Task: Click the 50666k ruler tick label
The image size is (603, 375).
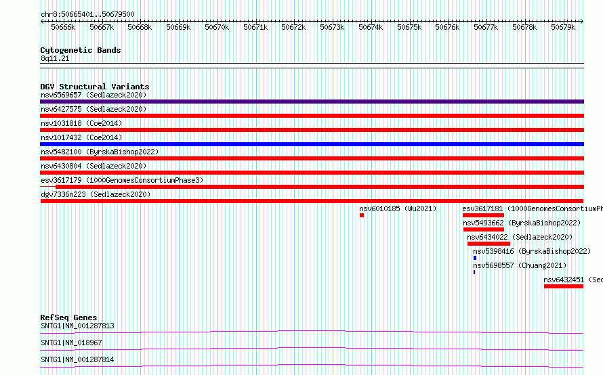Action: click(x=63, y=27)
